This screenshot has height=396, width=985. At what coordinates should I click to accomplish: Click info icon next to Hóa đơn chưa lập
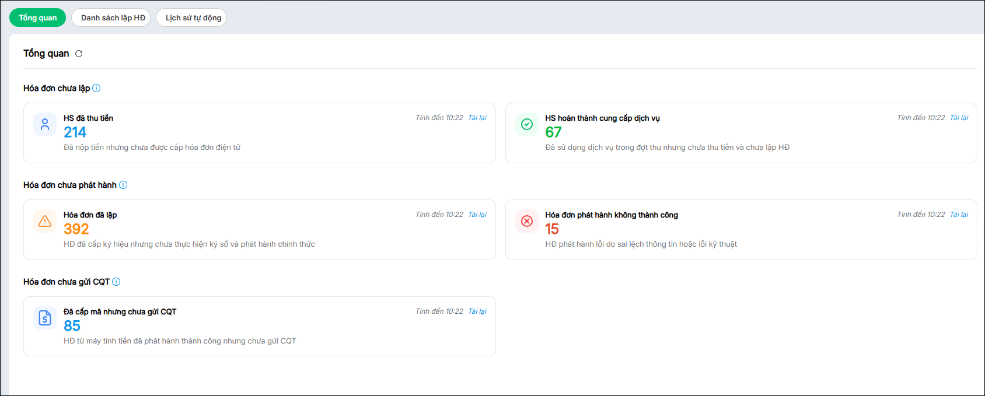pyautogui.click(x=96, y=88)
